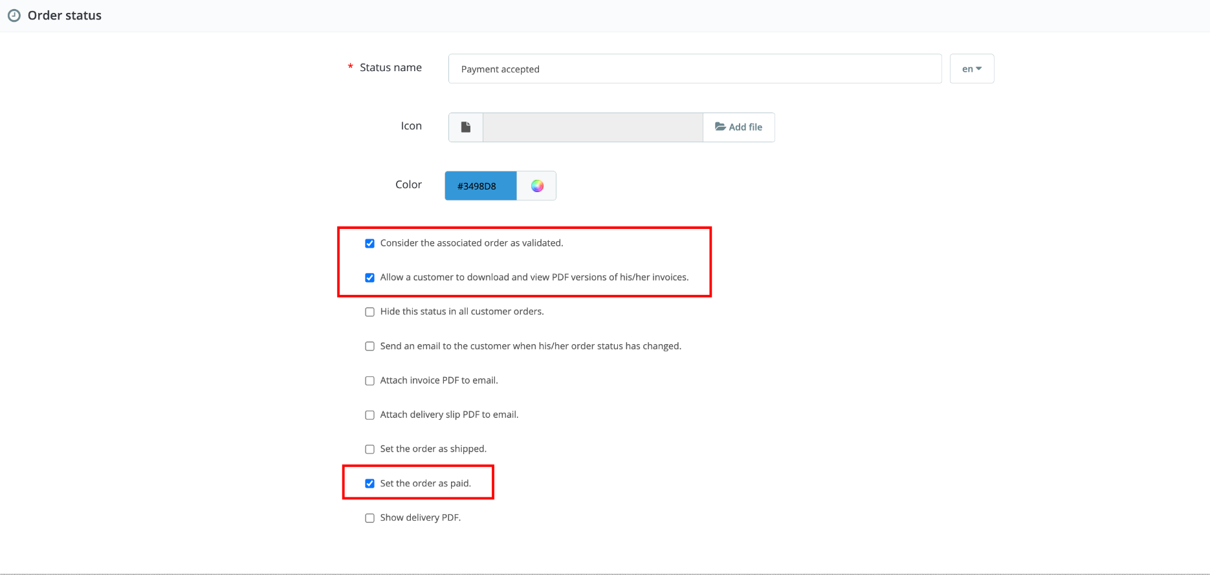Click the Add file button
This screenshot has width=1210, height=575.
pos(738,127)
